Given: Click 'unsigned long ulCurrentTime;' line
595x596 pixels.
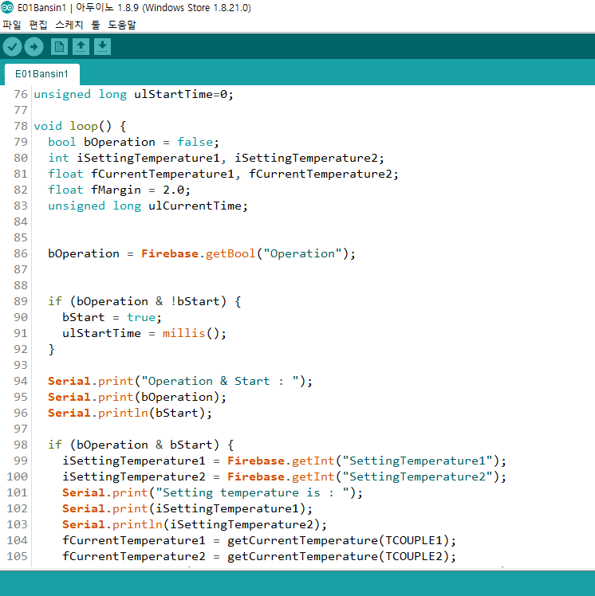Looking at the screenshot, I should point(148,206).
